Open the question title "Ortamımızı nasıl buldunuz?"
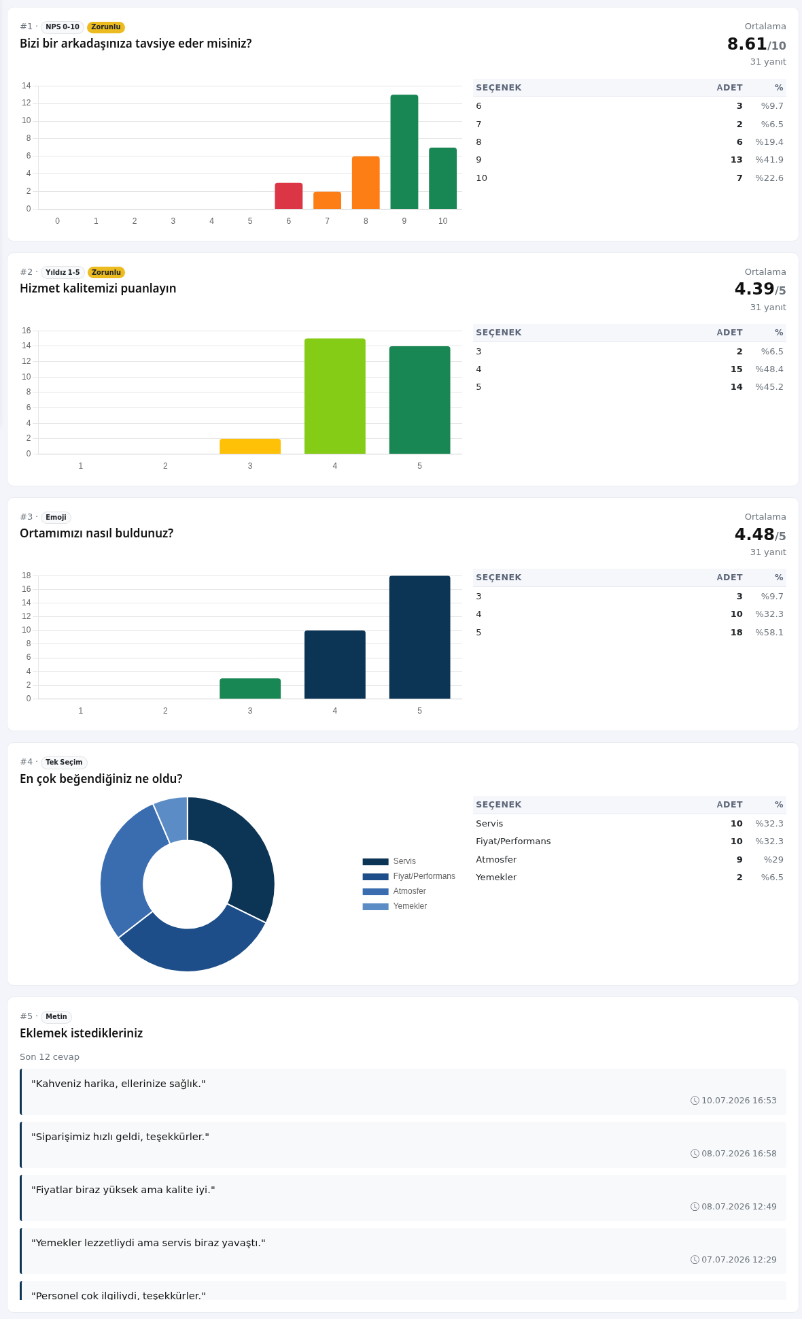The width and height of the screenshot is (802, 1319). [97, 533]
